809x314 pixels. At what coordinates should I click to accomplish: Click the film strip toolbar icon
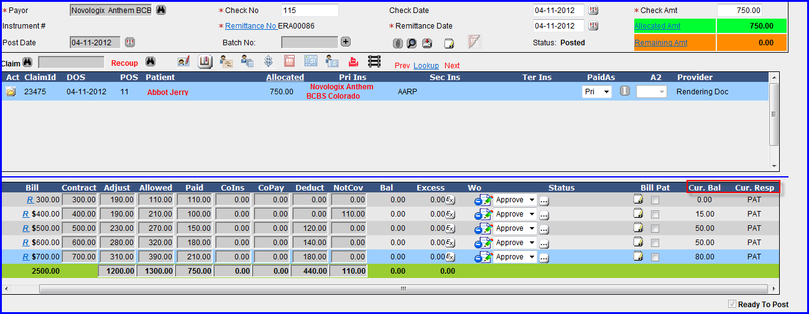(x=374, y=61)
